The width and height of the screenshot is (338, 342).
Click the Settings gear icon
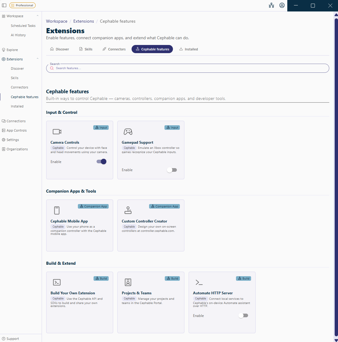[x=4, y=140]
